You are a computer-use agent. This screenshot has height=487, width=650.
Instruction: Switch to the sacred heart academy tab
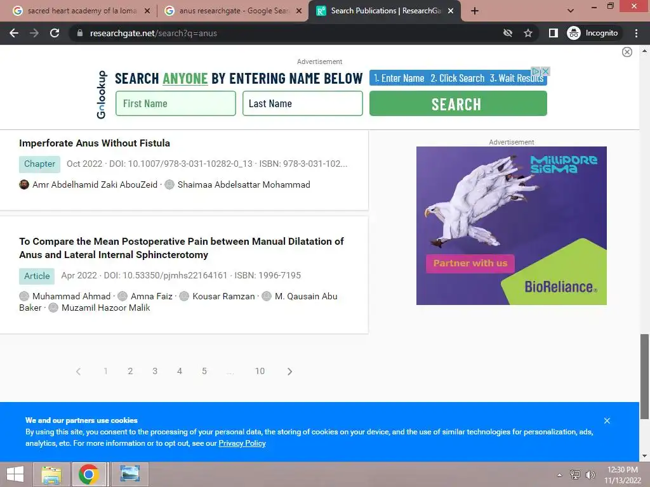point(82,11)
